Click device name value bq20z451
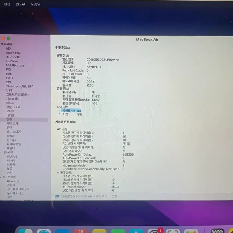 93,67
